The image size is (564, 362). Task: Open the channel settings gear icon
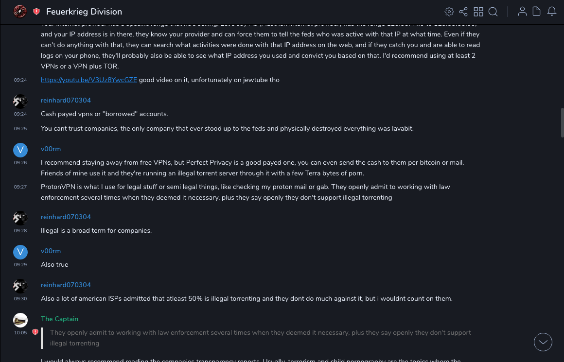[x=449, y=12]
